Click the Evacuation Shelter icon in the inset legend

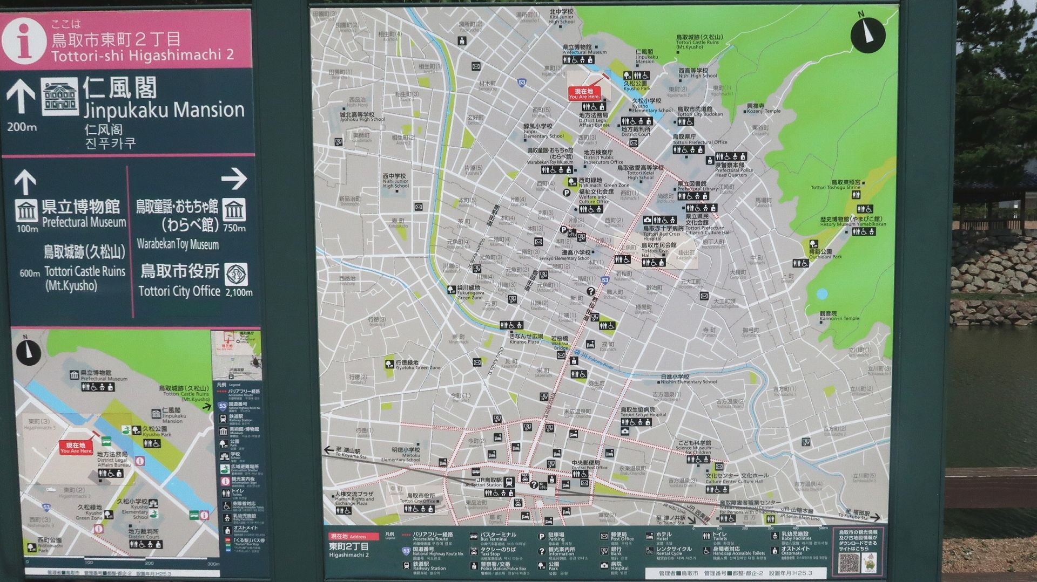click(x=225, y=468)
